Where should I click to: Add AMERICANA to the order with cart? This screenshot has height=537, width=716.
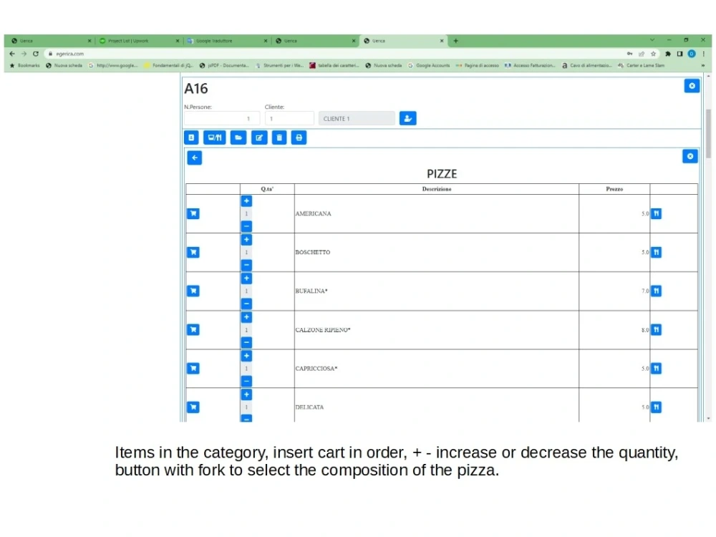[x=193, y=213]
